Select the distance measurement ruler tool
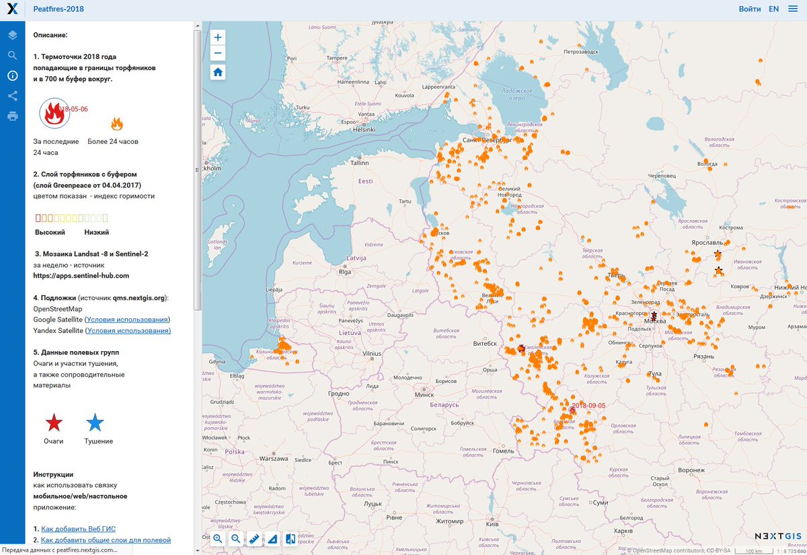Viewport: 807px width, 555px height. pyautogui.click(x=254, y=538)
